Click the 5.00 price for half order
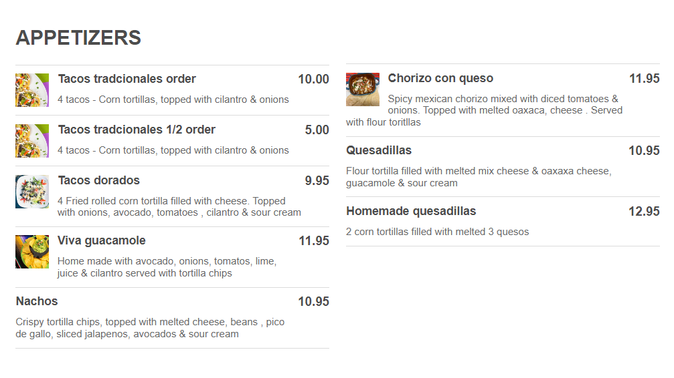The width and height of the screenshot is (674, 378). [x=317, y=130]
